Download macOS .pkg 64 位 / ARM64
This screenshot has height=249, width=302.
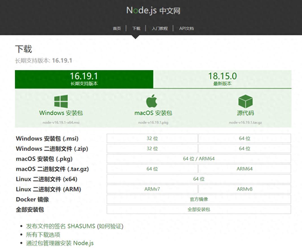(199, 159)
